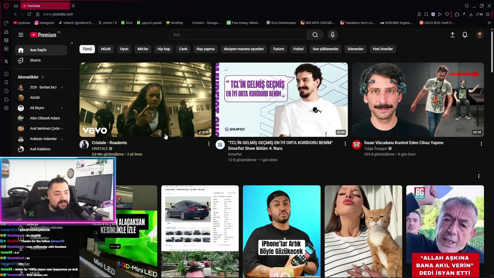The width and height of the screenshot is (494, 278).
Task: Open options menu for Cristale - Roadents video
Action: pyautogui.click(x=209, y=144)
